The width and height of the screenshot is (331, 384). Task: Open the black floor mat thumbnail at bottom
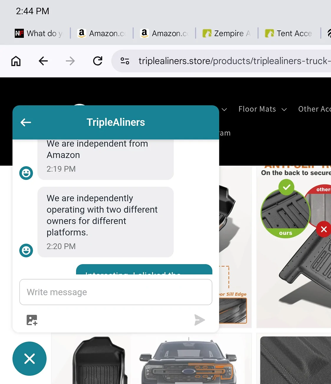(x=100, y=360)
